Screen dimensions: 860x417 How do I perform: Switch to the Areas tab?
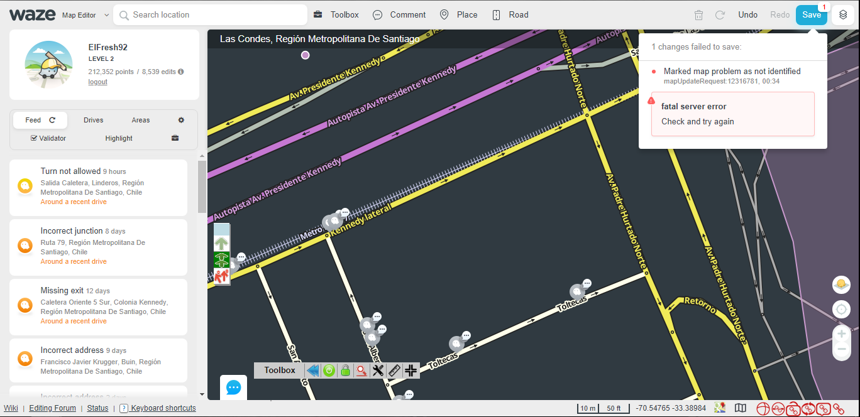pyautogui.click(x=141, y=120)
